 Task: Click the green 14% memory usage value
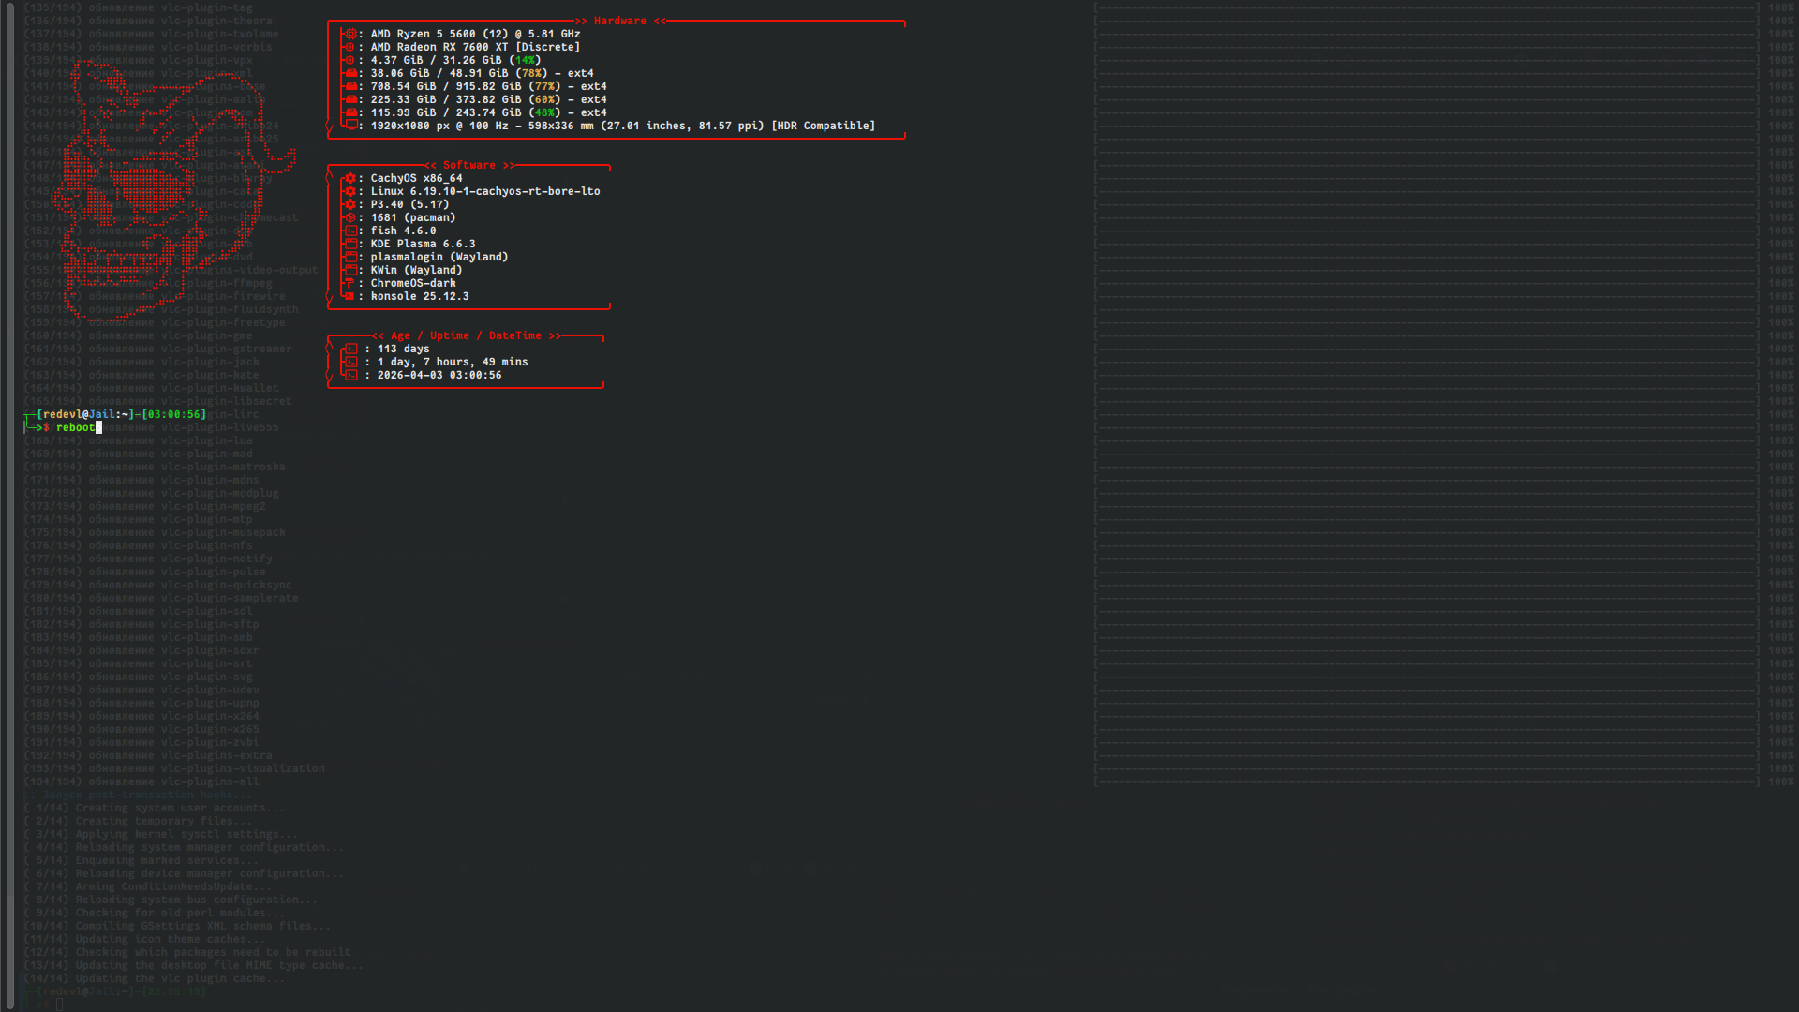point(525,60)
